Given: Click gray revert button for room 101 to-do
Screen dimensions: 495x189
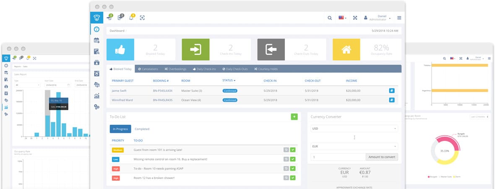Looking at the screenshot, I should coord(286,150).
